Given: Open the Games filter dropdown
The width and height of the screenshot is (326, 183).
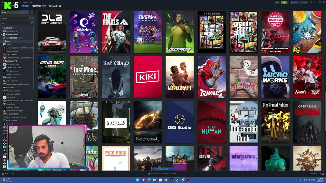Looking at the screenshot, I should [14, 18].
